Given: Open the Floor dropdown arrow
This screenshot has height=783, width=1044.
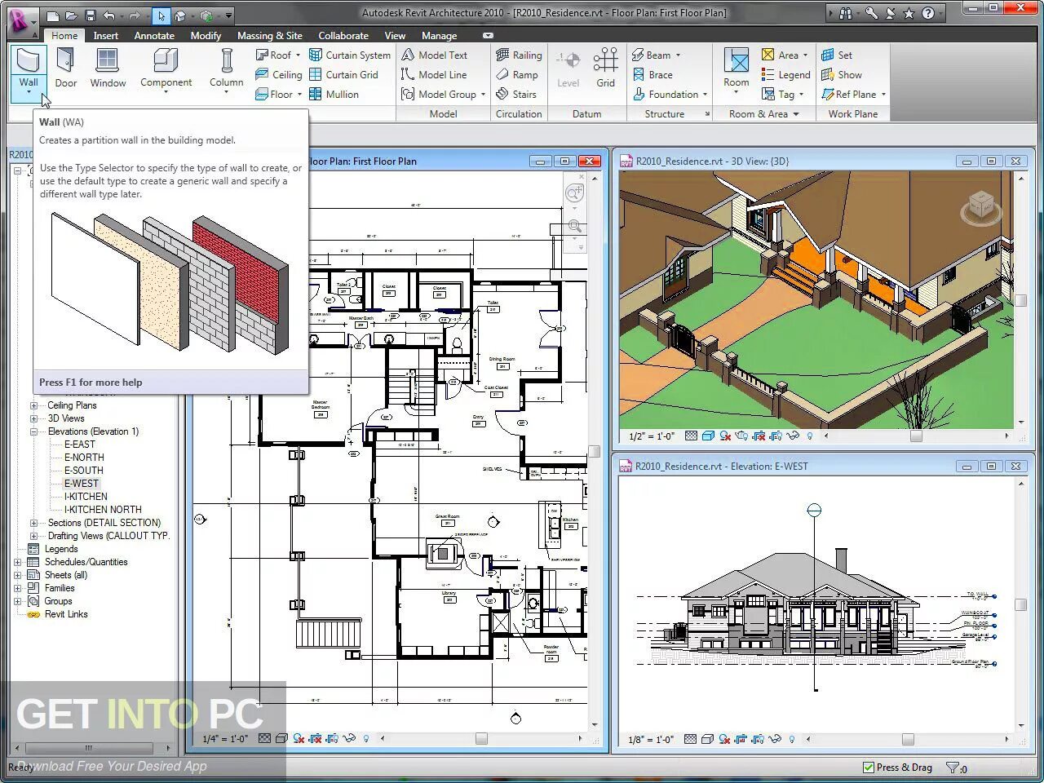Looking at the screenshot, I should pyautogui.click(x=299, y=94).
